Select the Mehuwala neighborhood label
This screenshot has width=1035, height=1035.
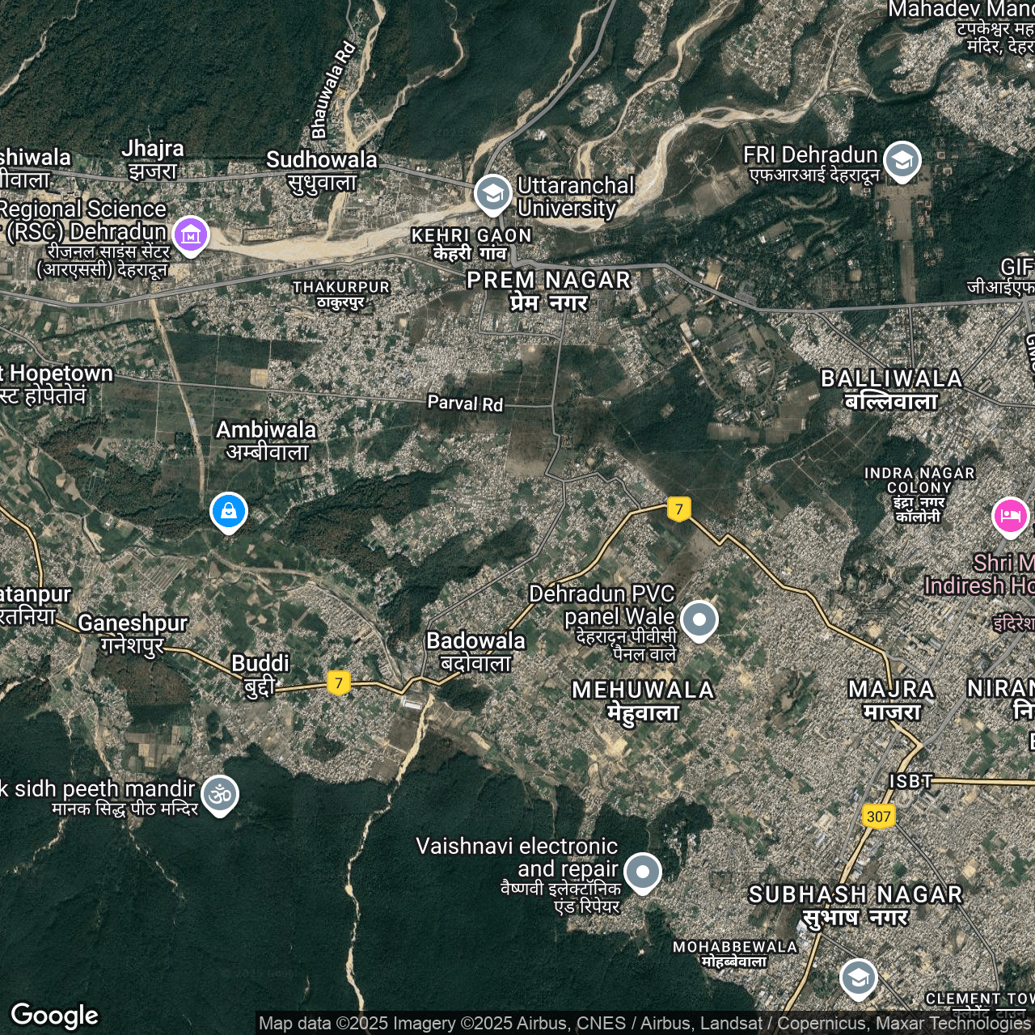pos(643,700)
